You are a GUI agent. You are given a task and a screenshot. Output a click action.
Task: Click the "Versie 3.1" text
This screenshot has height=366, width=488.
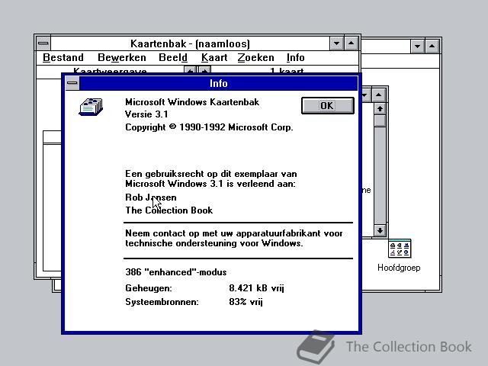click(x=146, y=114)
